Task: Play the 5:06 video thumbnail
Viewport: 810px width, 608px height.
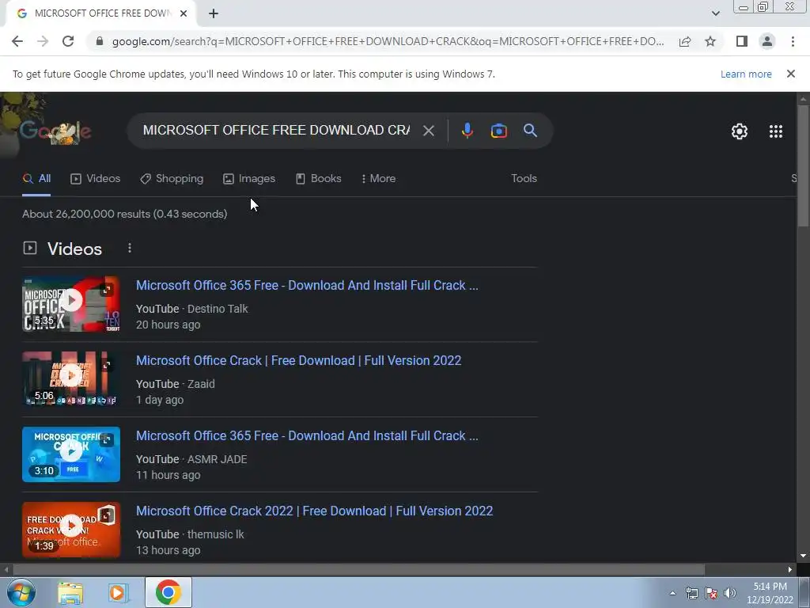Action: pos(71,379)
